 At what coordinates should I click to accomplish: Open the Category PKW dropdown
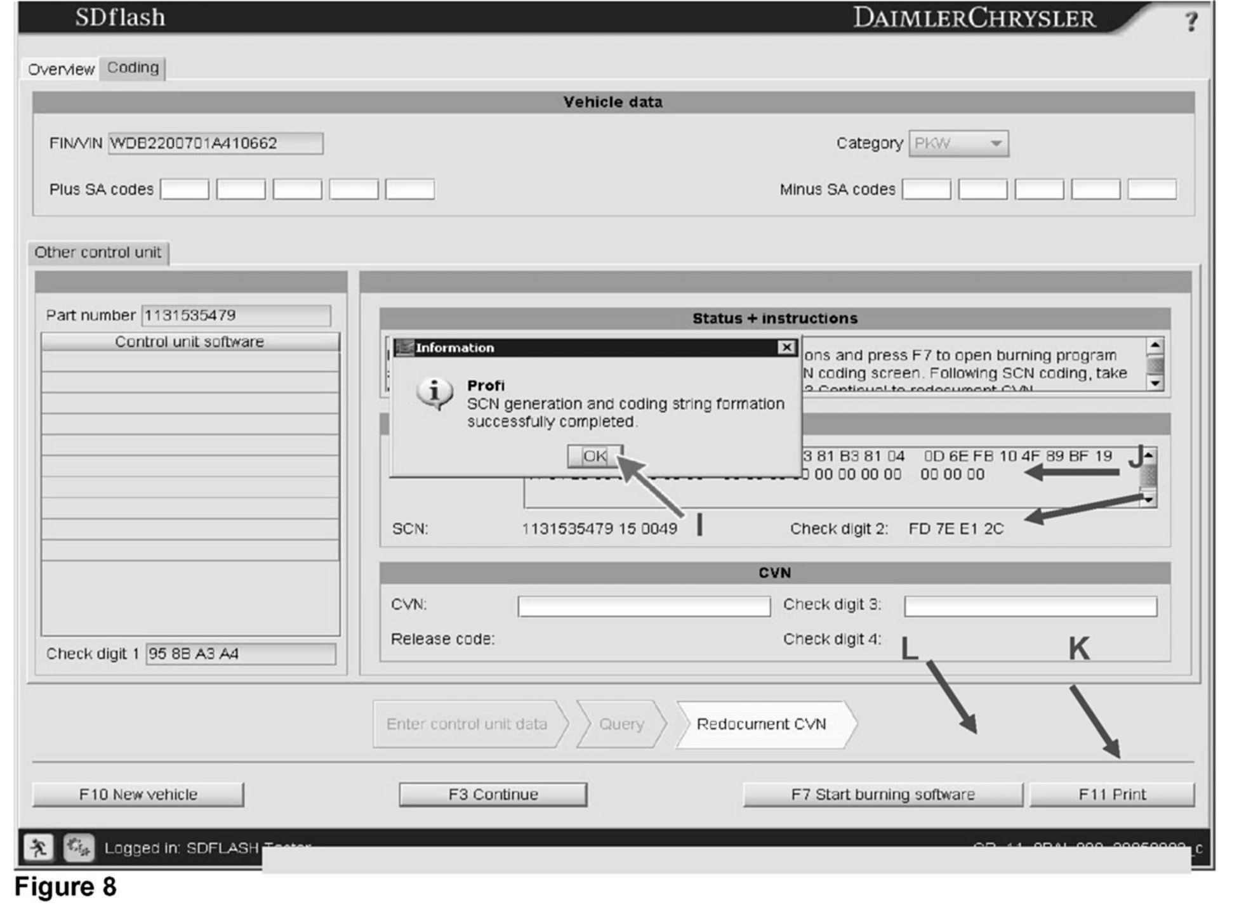[958, 143]
